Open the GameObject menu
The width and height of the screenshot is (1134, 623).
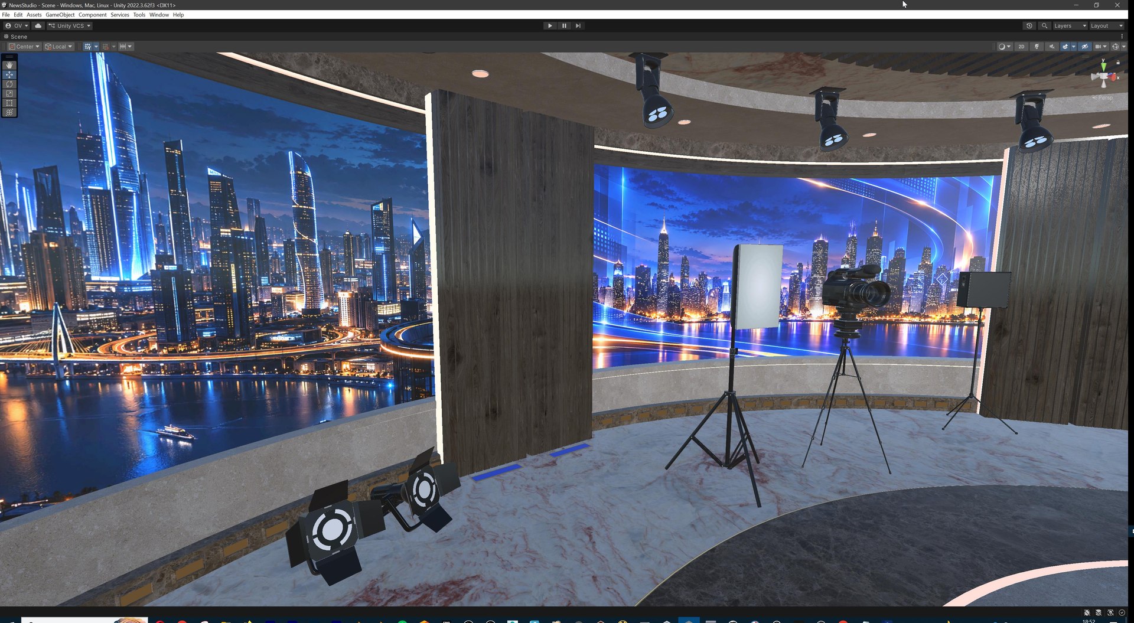click(60, 15)
